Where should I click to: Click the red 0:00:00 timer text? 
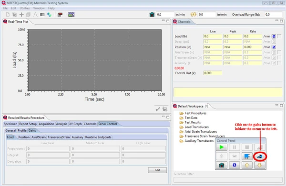point(179,68)
